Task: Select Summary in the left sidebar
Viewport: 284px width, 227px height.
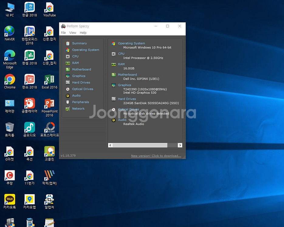Action: [79, 43]
